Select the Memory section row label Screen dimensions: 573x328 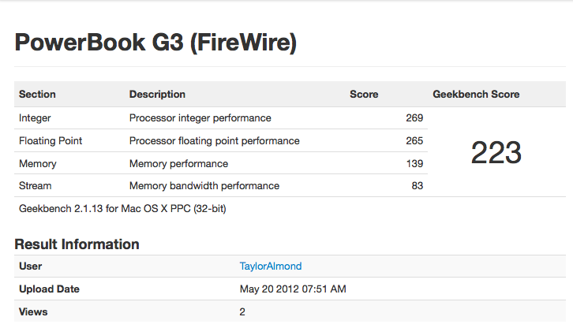(38, 164)
